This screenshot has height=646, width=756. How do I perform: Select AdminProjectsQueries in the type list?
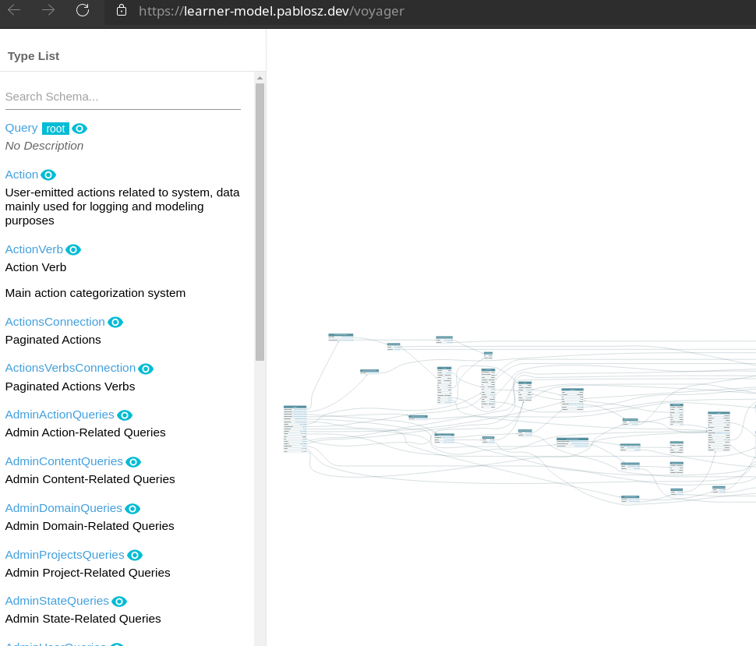pos(65,555)
